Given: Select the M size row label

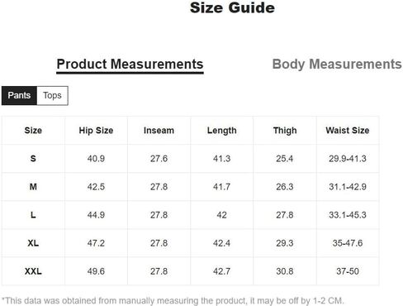Looking at the screenshot, I should [33, 187].
